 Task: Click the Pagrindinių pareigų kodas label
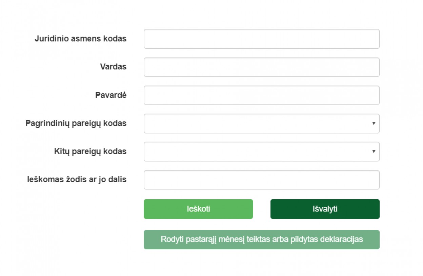[76, 123]
